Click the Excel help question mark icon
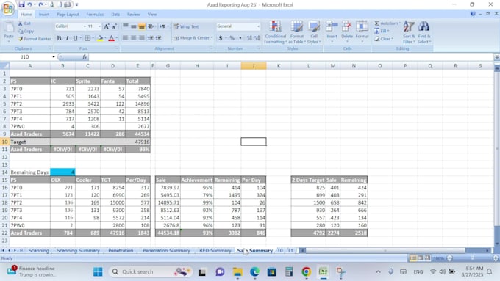 coord(473,14)
